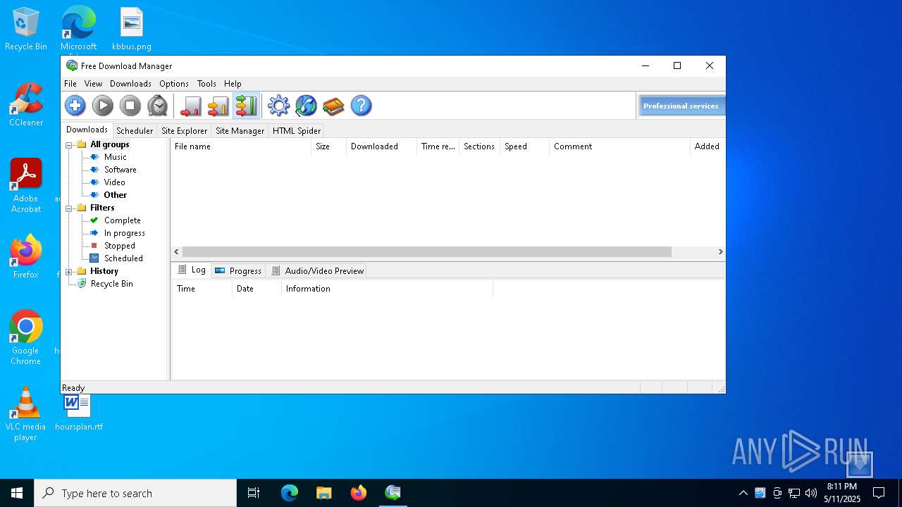
Task: Open File Explorer from the taskbar
Action: [324, 493]
